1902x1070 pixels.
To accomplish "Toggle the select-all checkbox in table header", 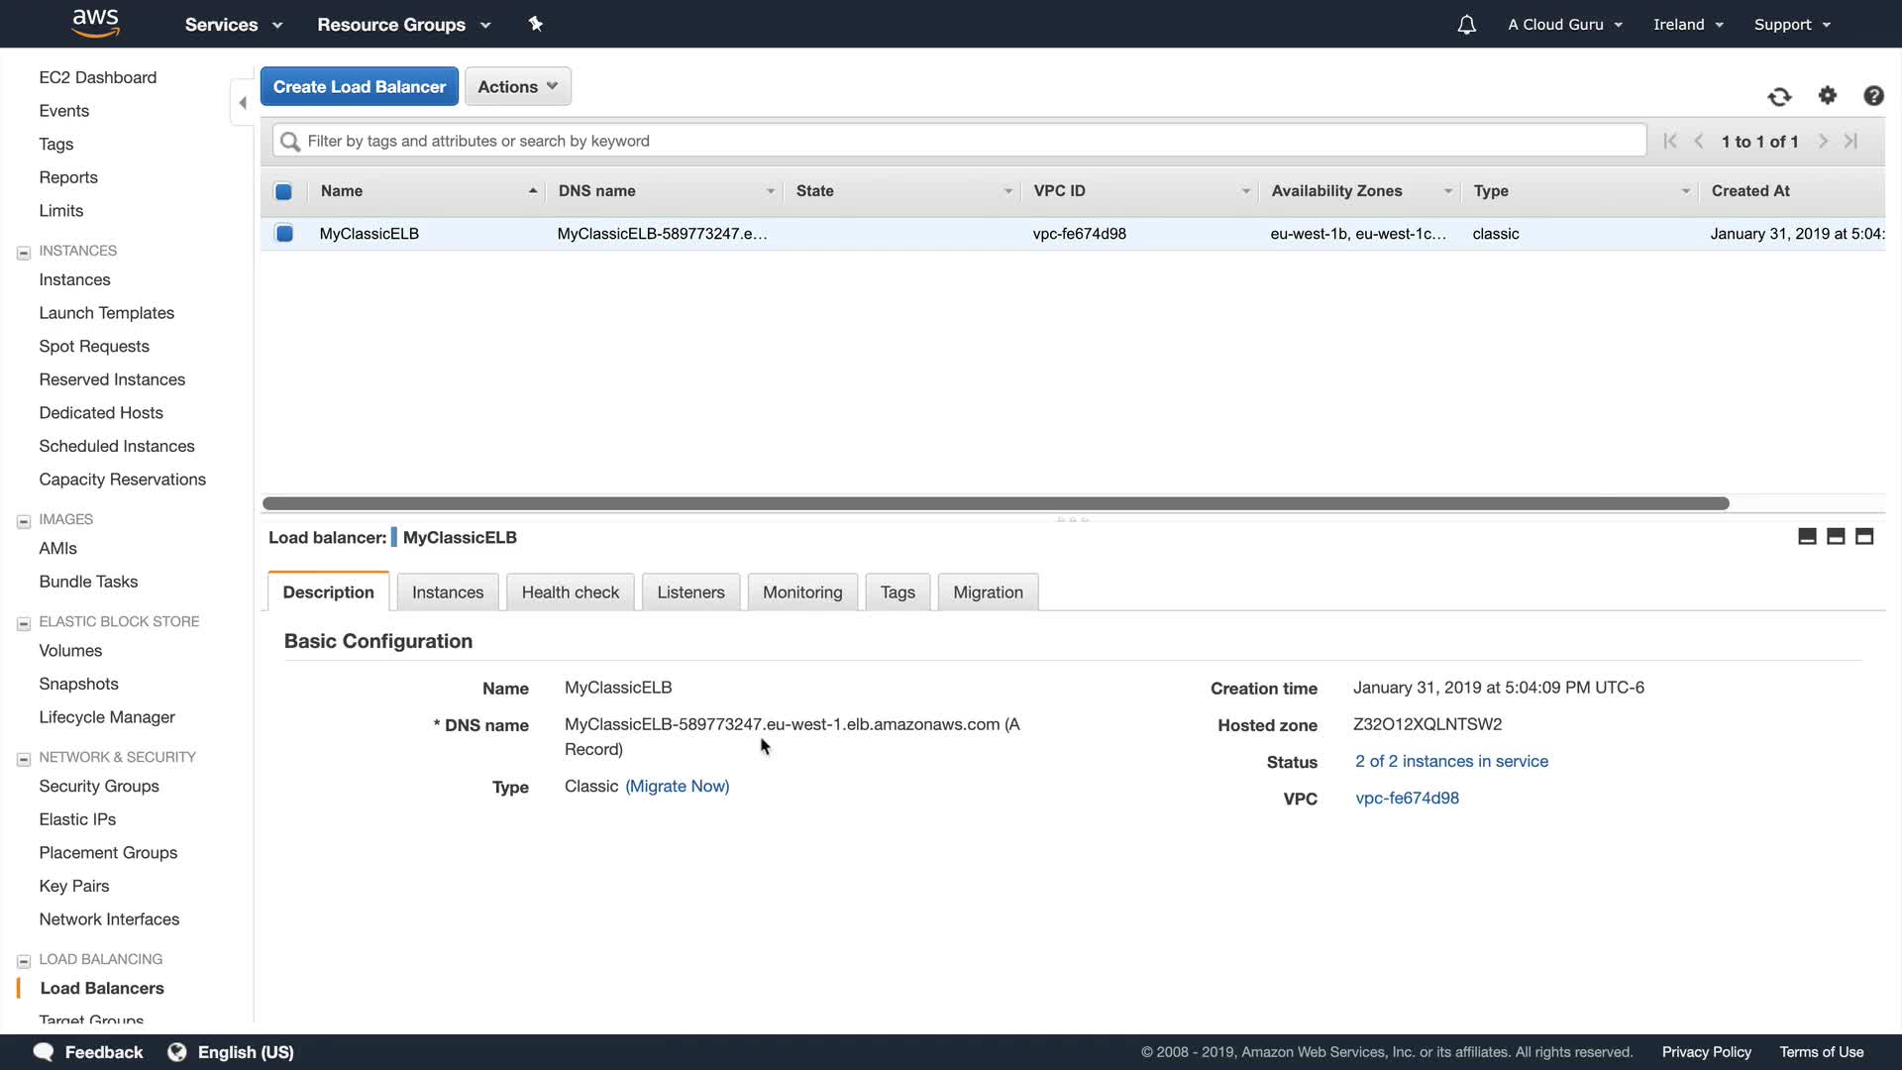I will (283, 191).
